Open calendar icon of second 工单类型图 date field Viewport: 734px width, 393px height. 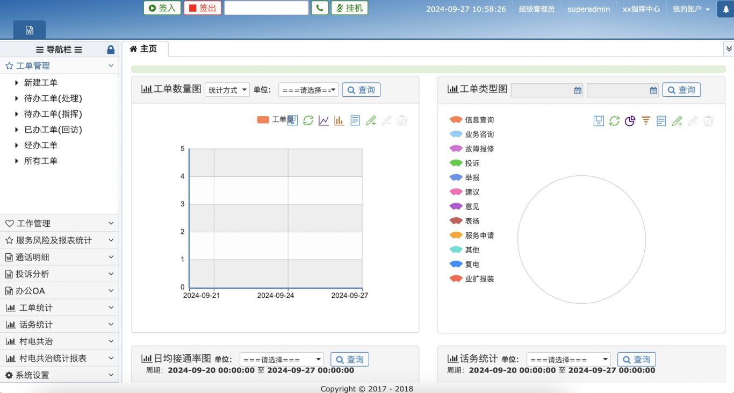point(653,90)
